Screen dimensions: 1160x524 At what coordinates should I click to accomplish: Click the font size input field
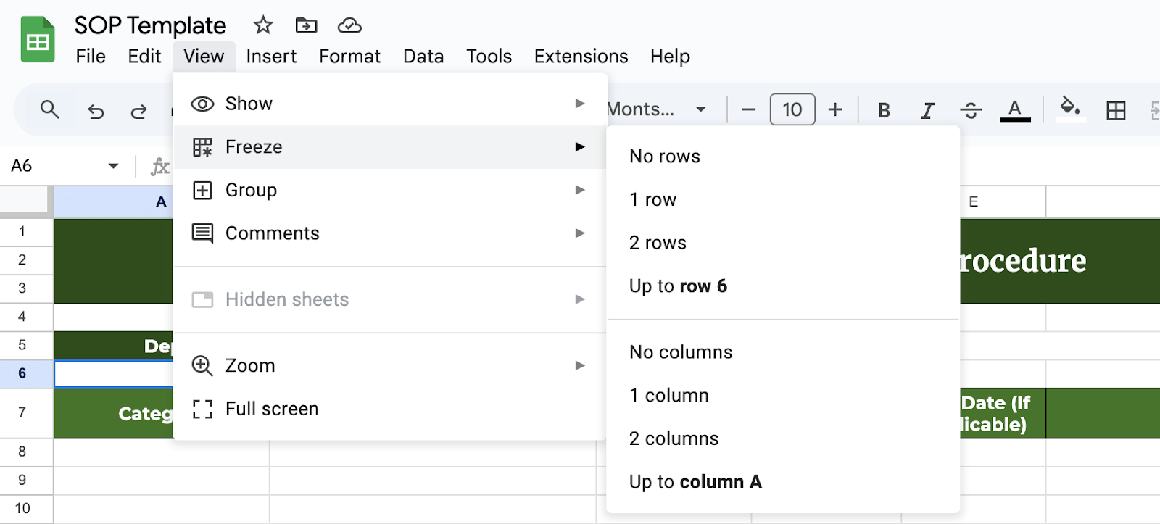(792, 109)
